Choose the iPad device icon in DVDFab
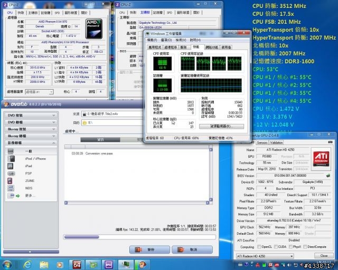Viewport: 338px width, 270px height. coord(10,166)
